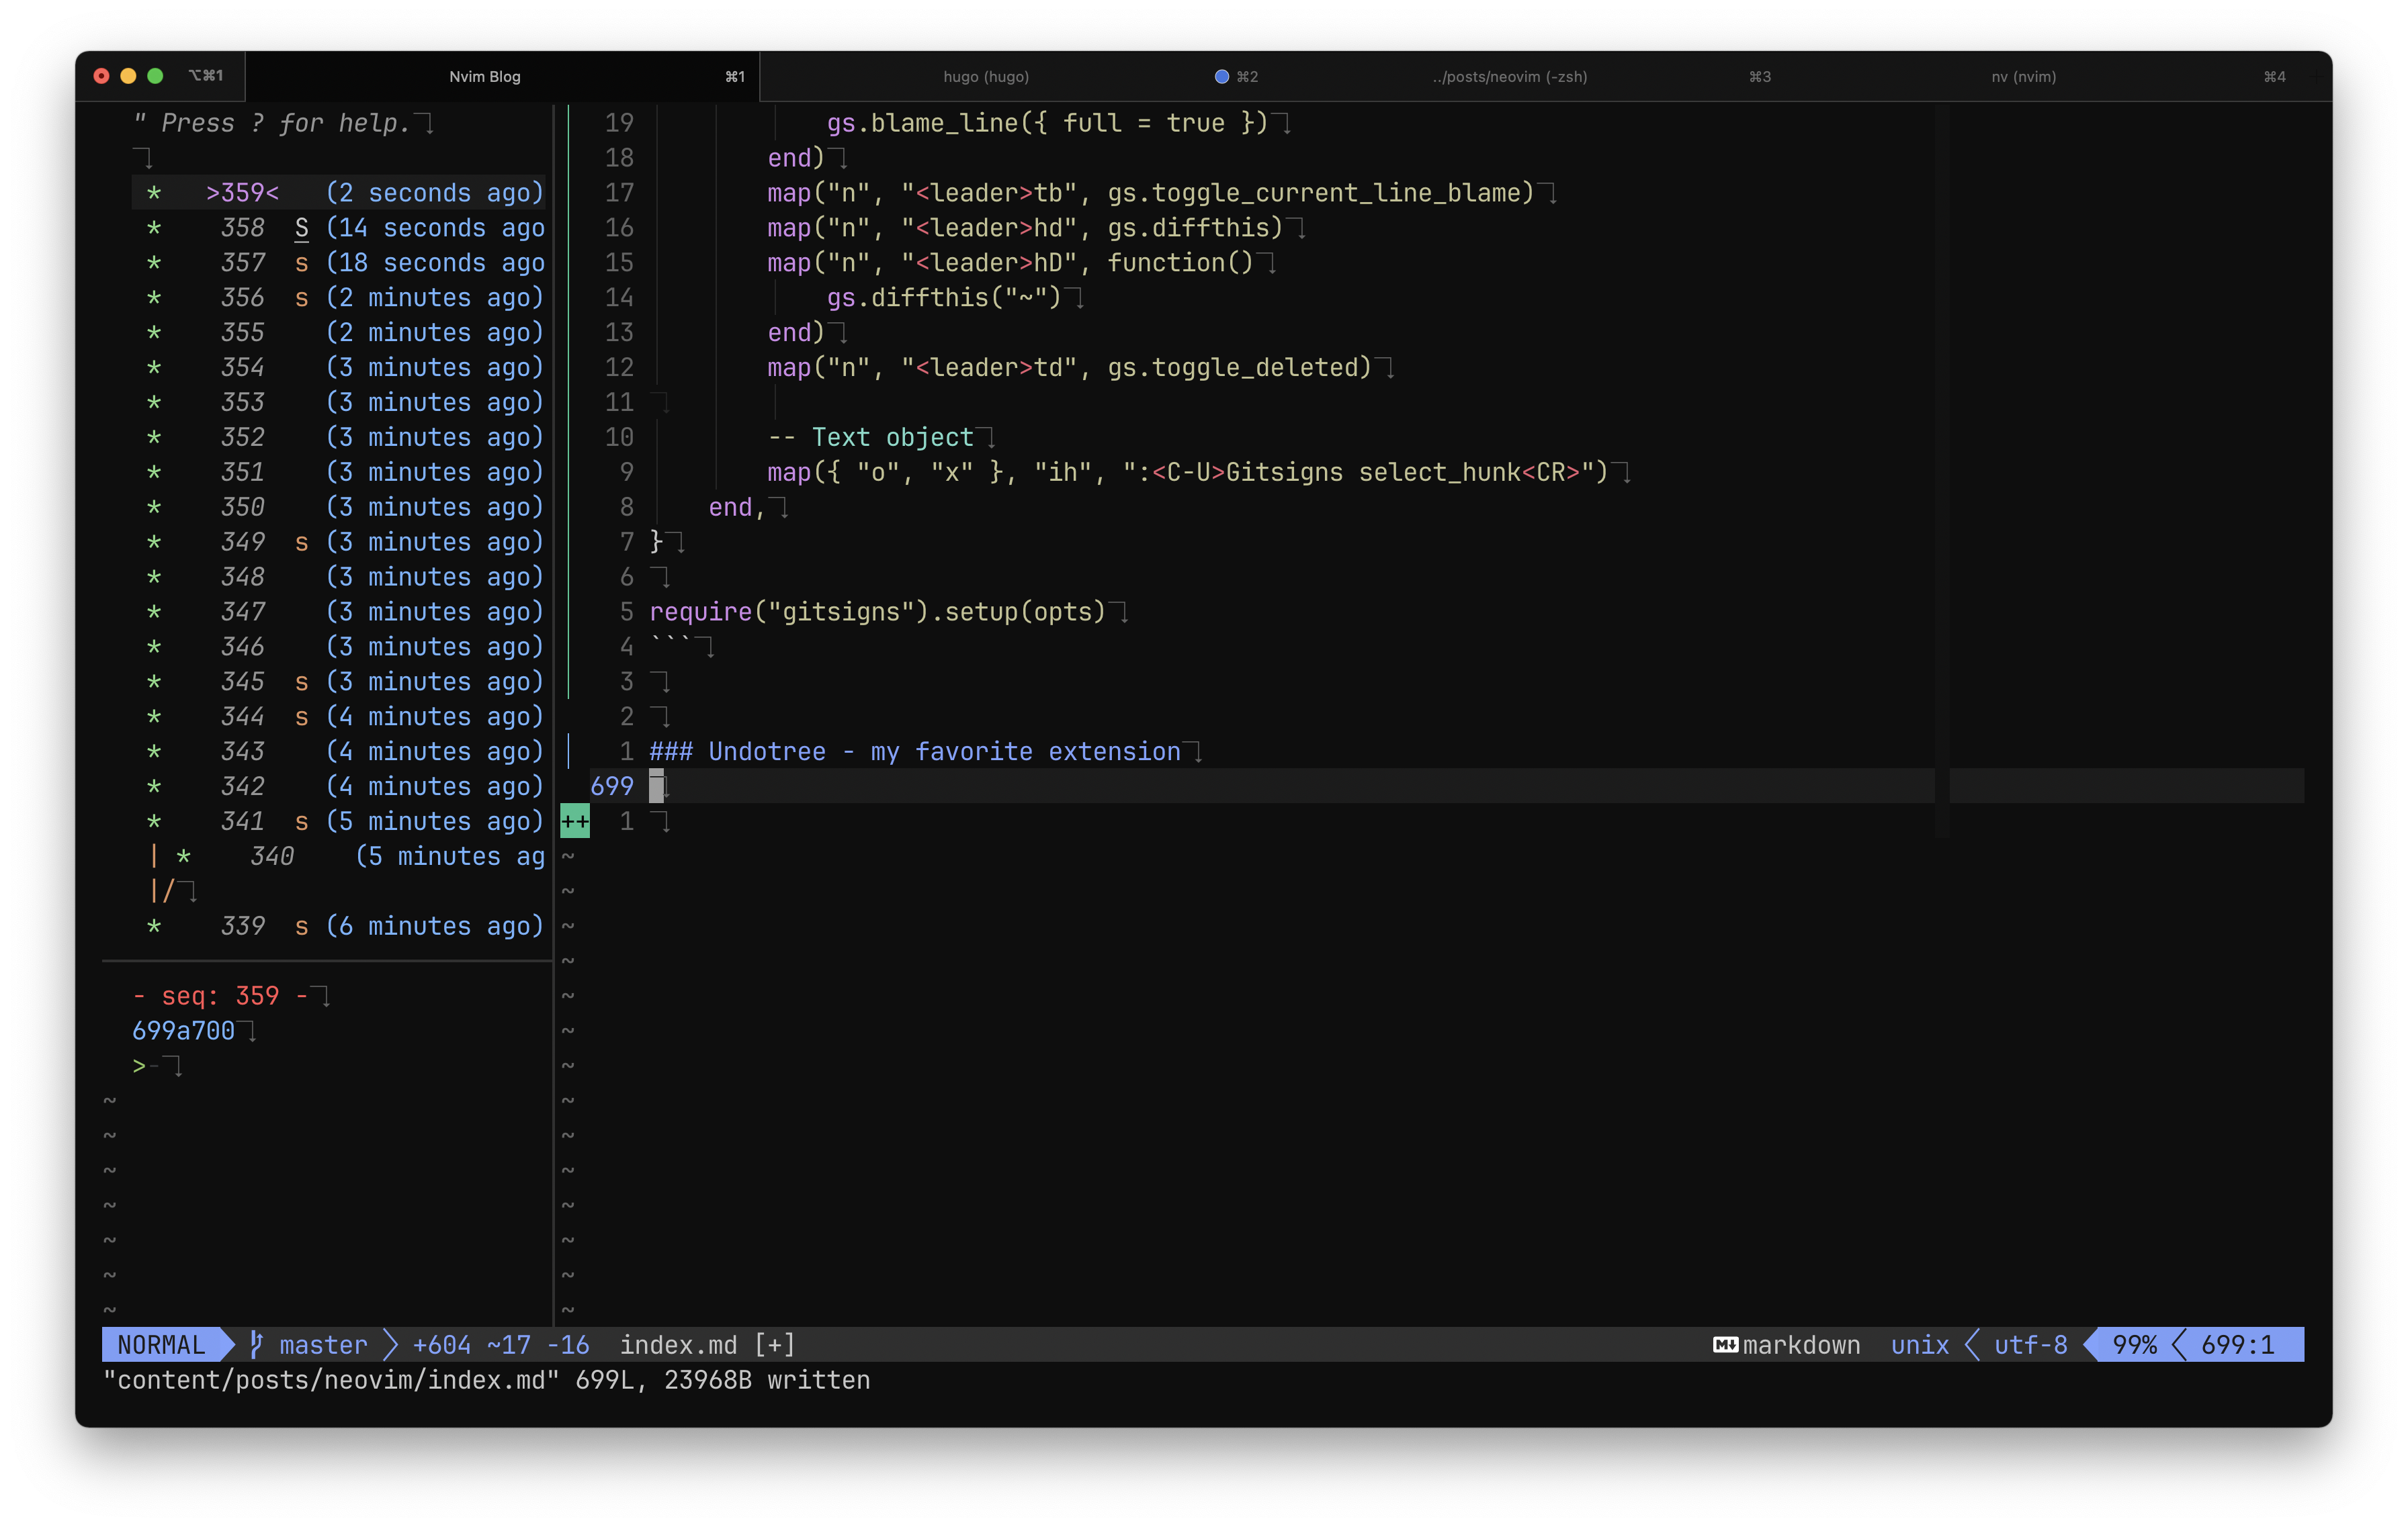
Task: Select undo state 356 in undotree
Action: (338, 297)
